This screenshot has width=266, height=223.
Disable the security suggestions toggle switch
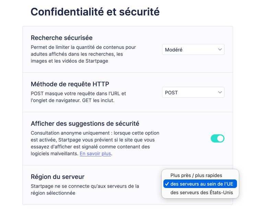[217, 138]
